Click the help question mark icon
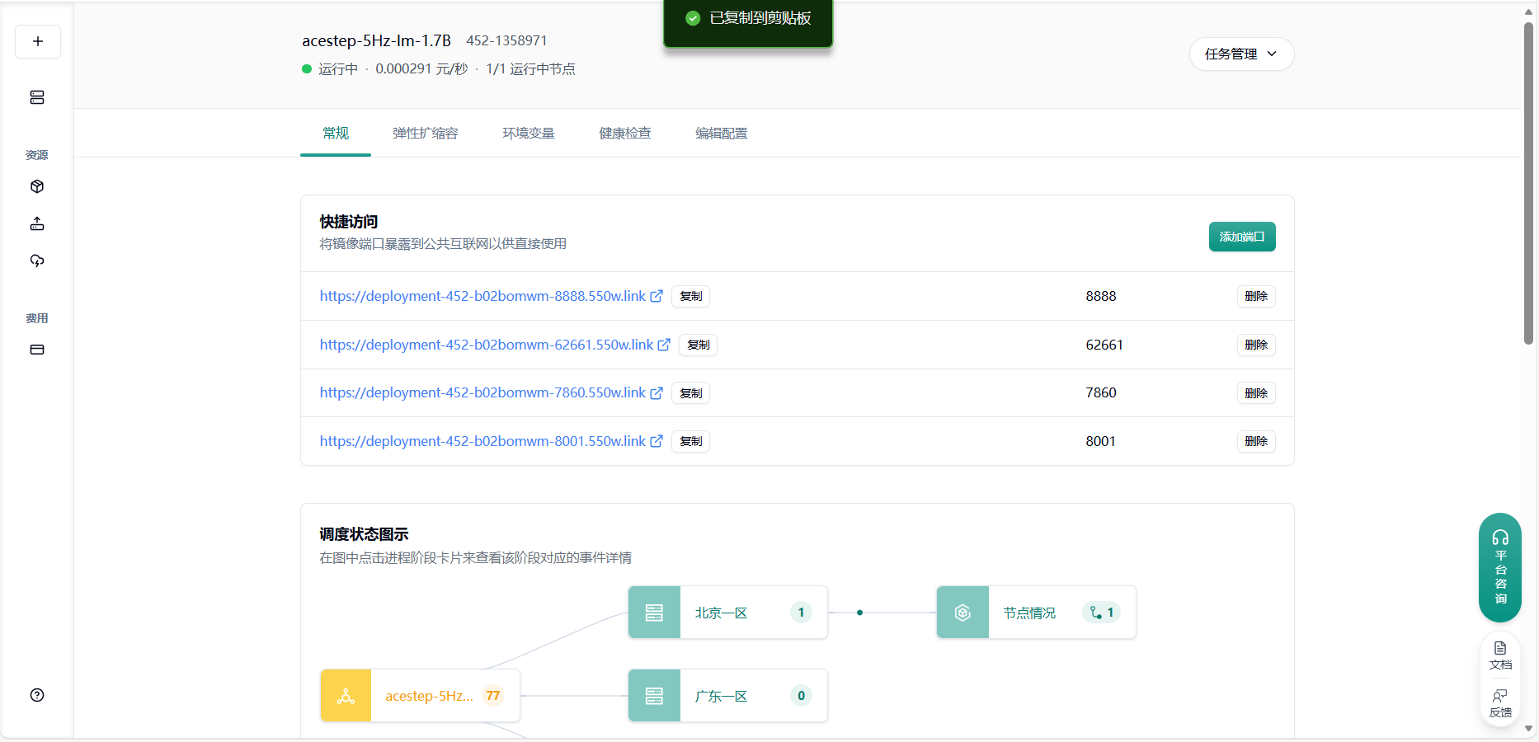 [x=37, y=695]
